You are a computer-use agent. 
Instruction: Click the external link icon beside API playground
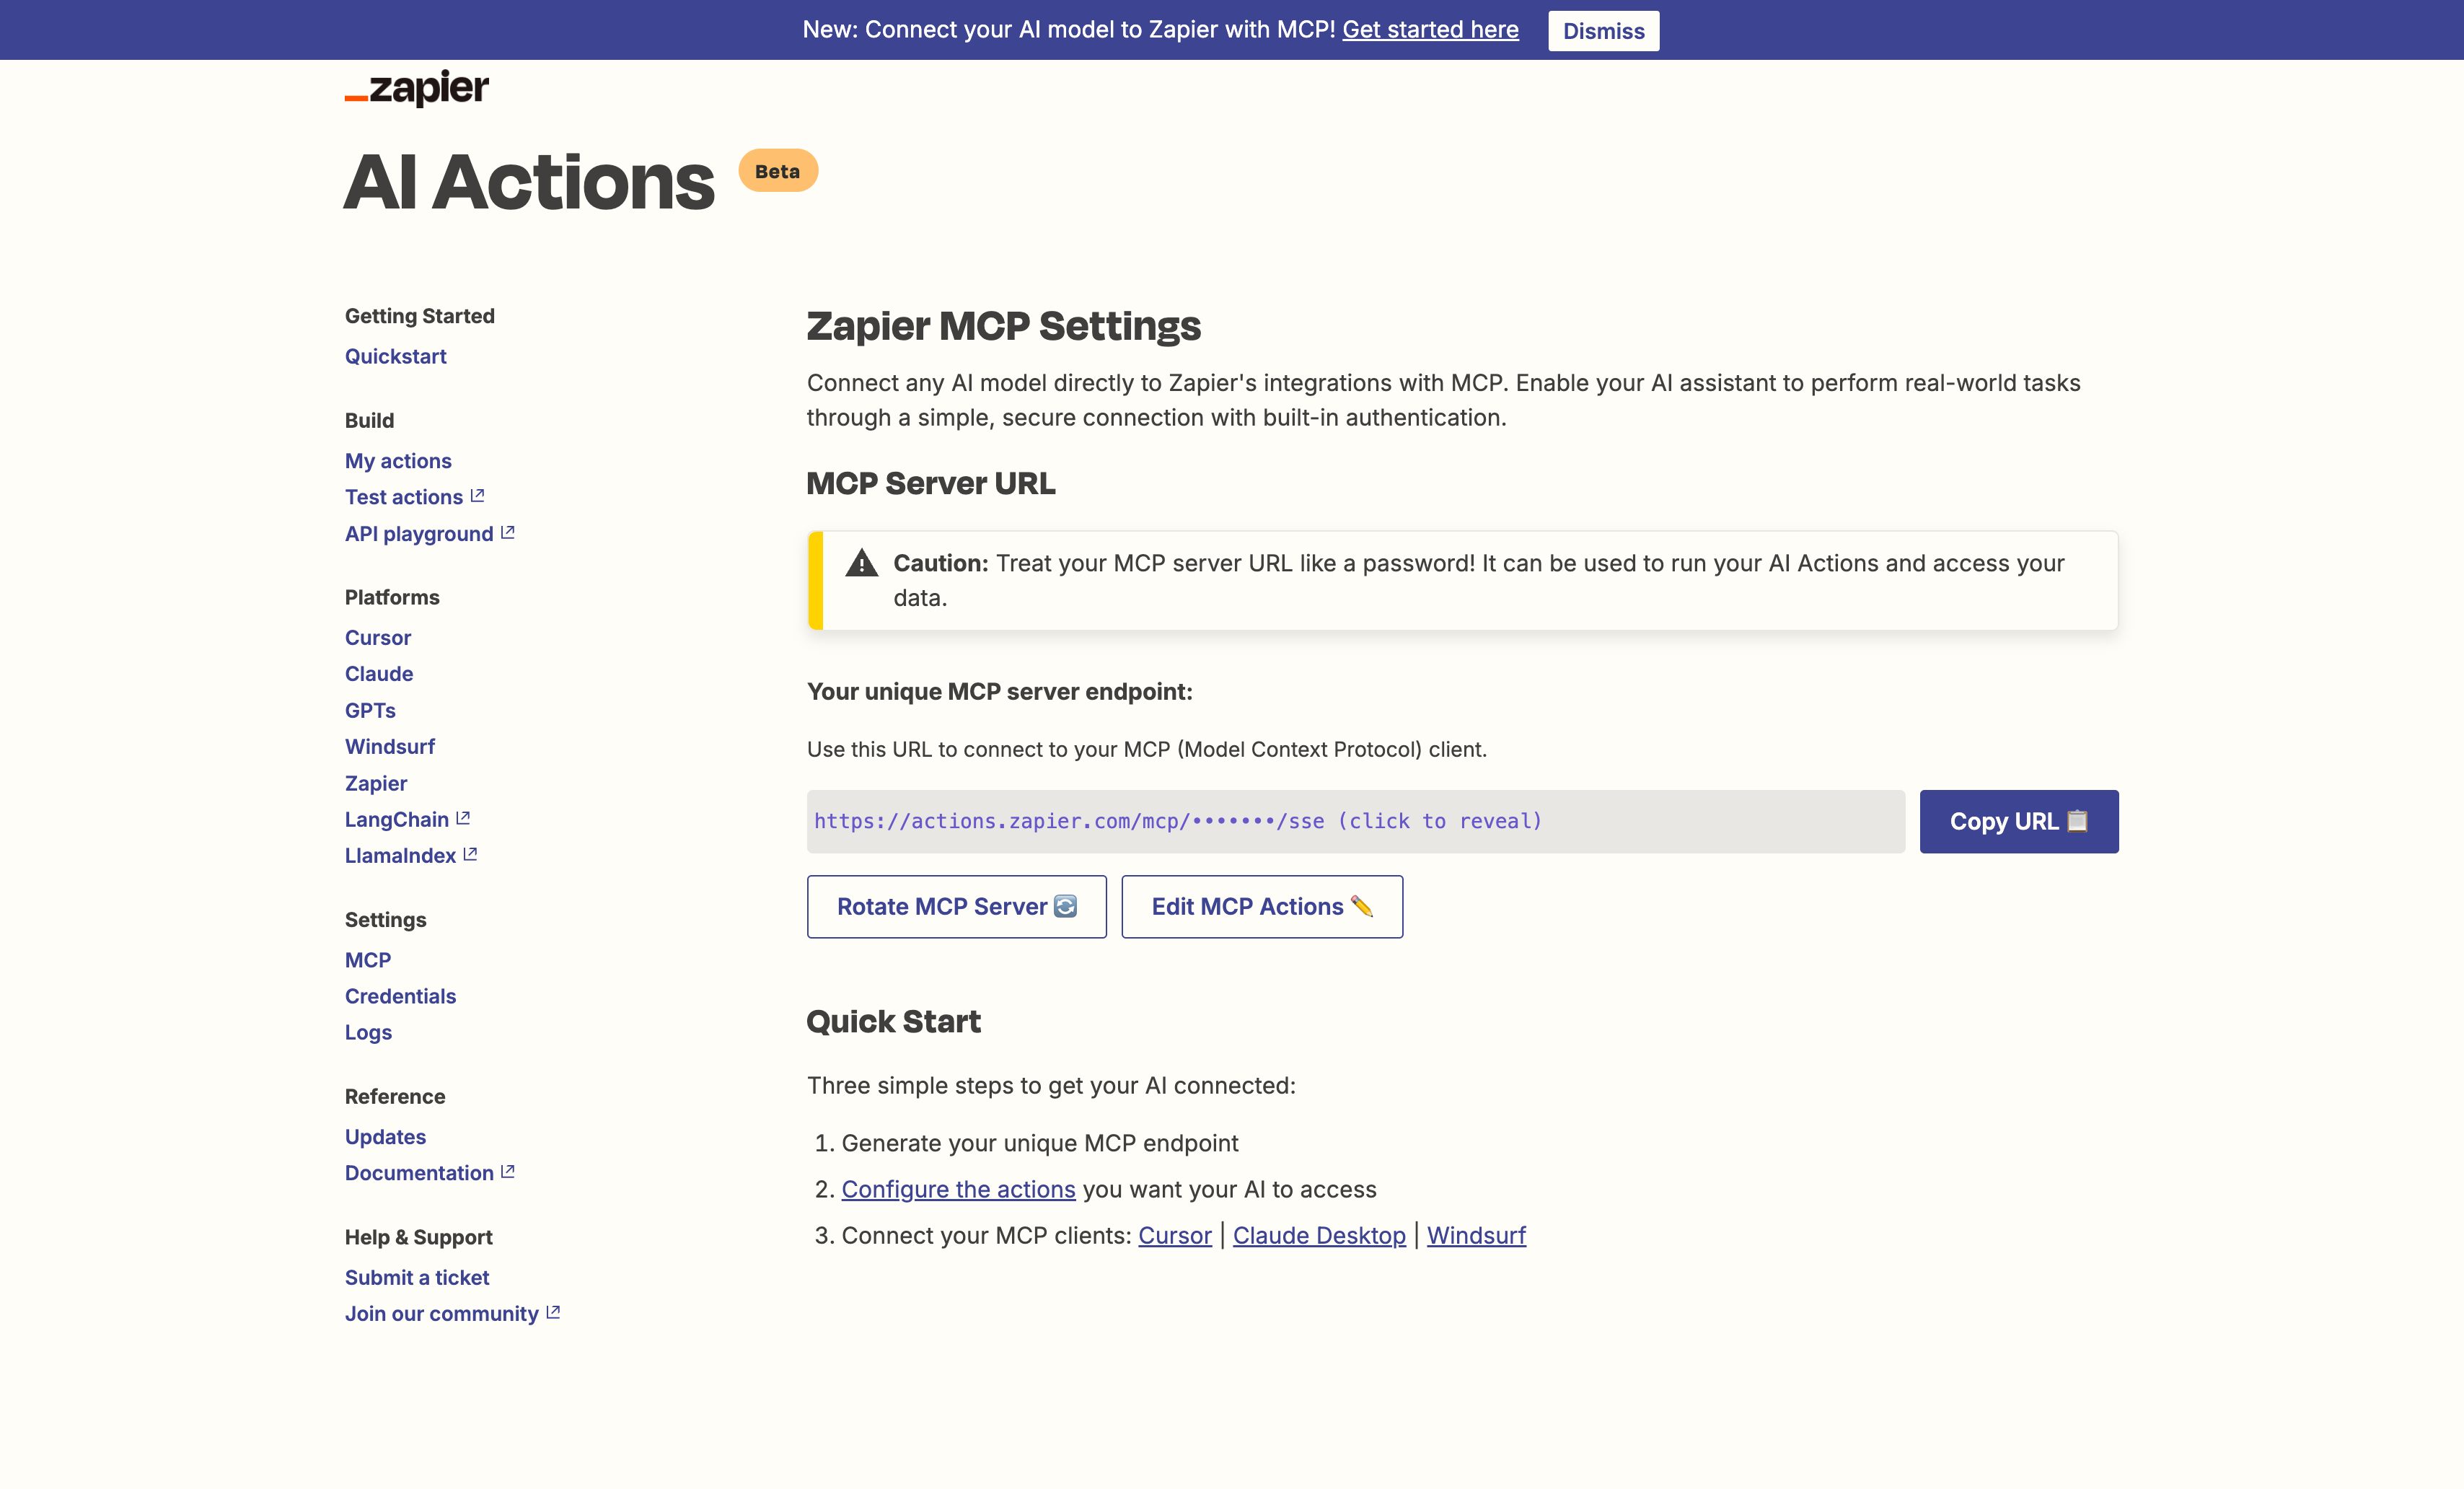click(508, 533)
